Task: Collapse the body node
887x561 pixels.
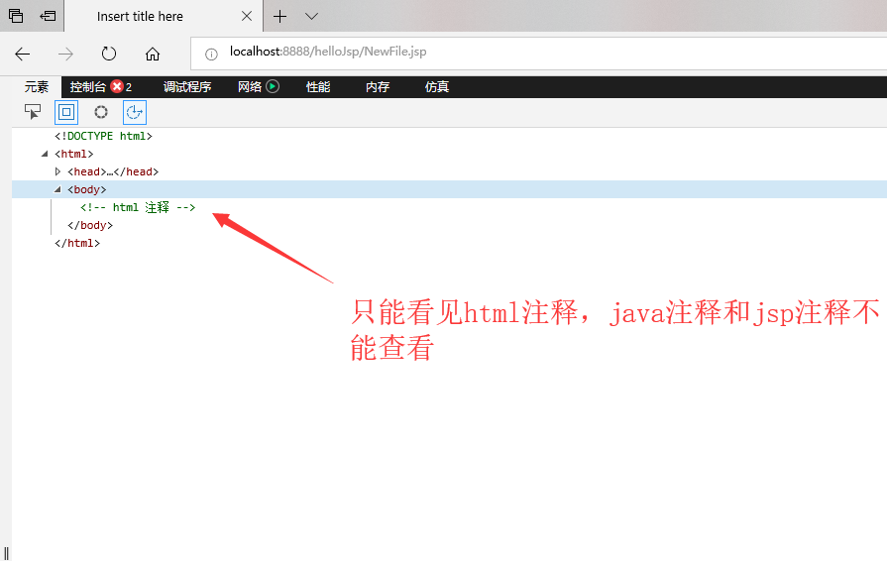Action: [57, 189]
